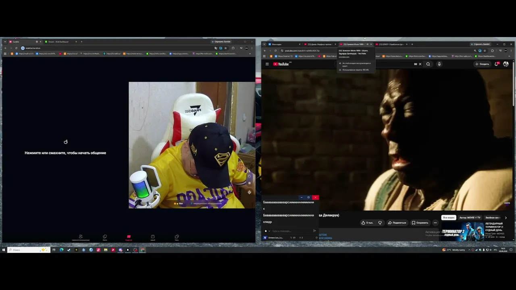This screenshot has height=290, width=516.
Task: Open YouTube notifications bell
Action: (497, 64)
